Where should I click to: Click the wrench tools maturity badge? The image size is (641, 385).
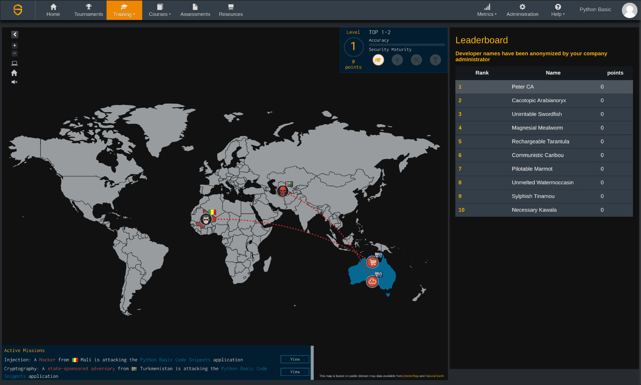(x=416, y=60)
